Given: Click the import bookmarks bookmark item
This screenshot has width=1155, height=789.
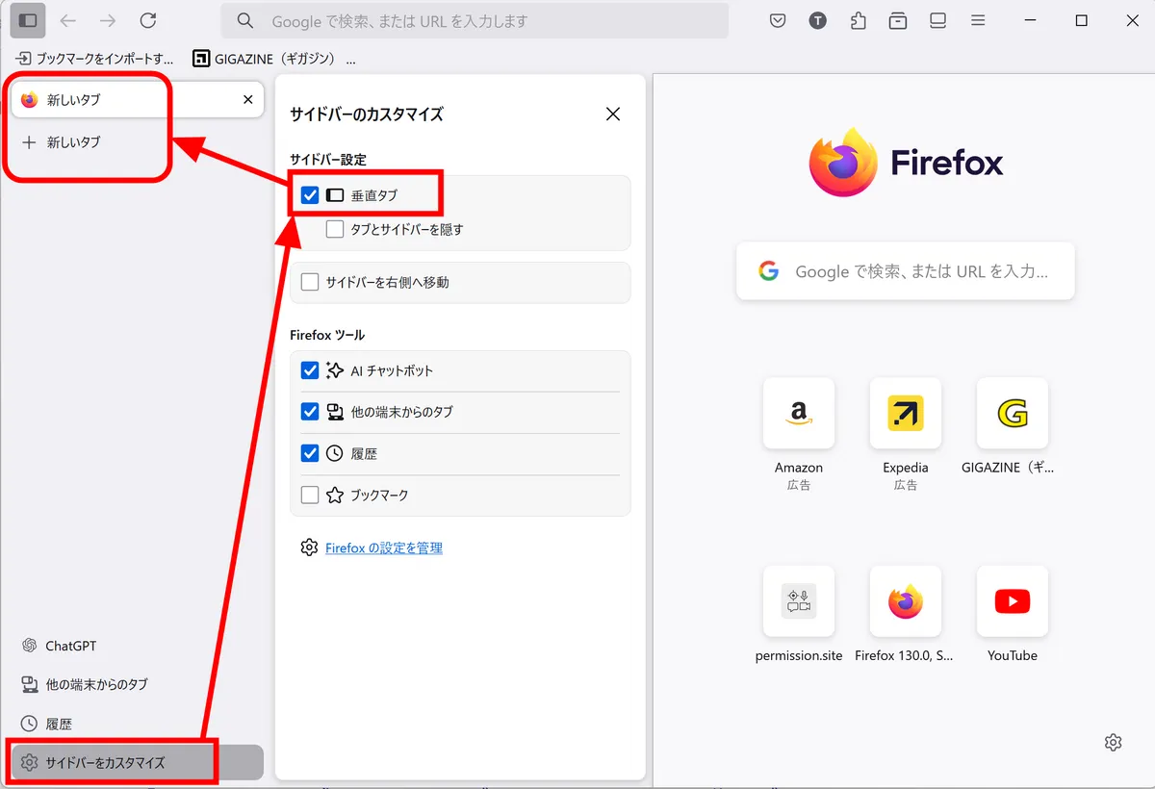Looking at the screenshot, I should (x=94, y=59).
